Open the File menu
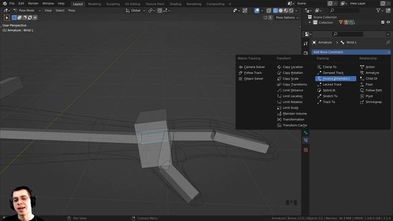 [12, 4]
